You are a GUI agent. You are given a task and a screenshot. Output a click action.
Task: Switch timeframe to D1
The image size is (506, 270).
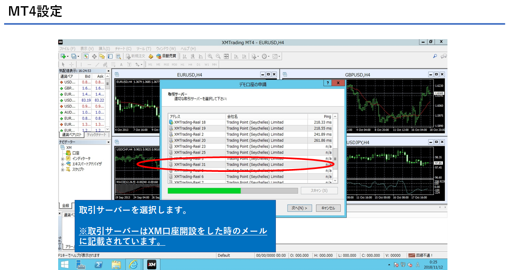click(x=198, y=64)
